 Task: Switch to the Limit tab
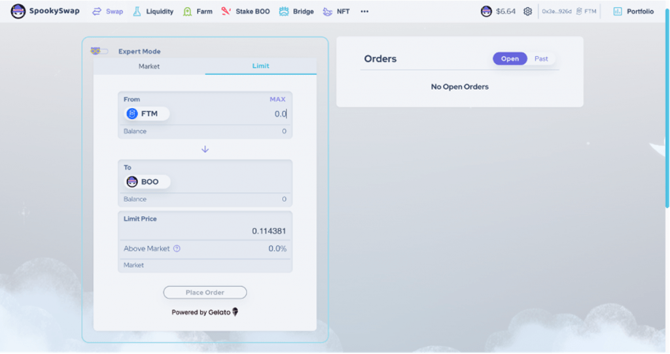260,66
